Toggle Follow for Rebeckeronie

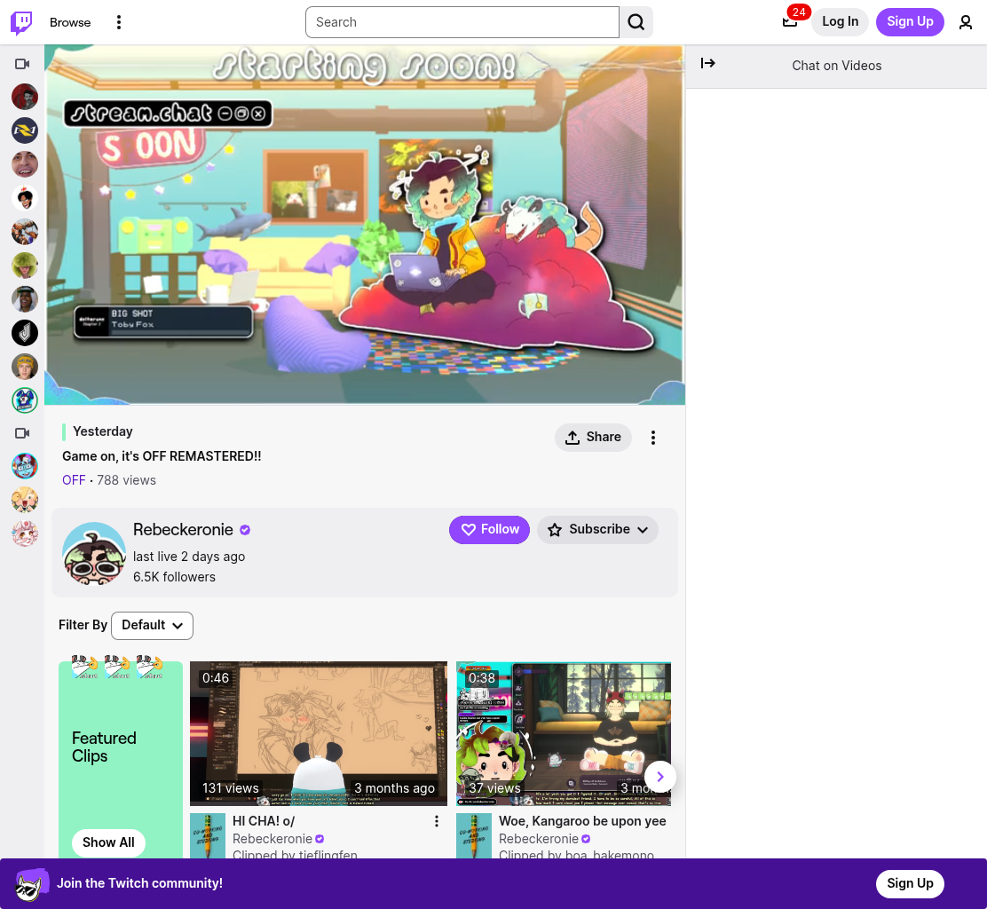click(489, 529)
